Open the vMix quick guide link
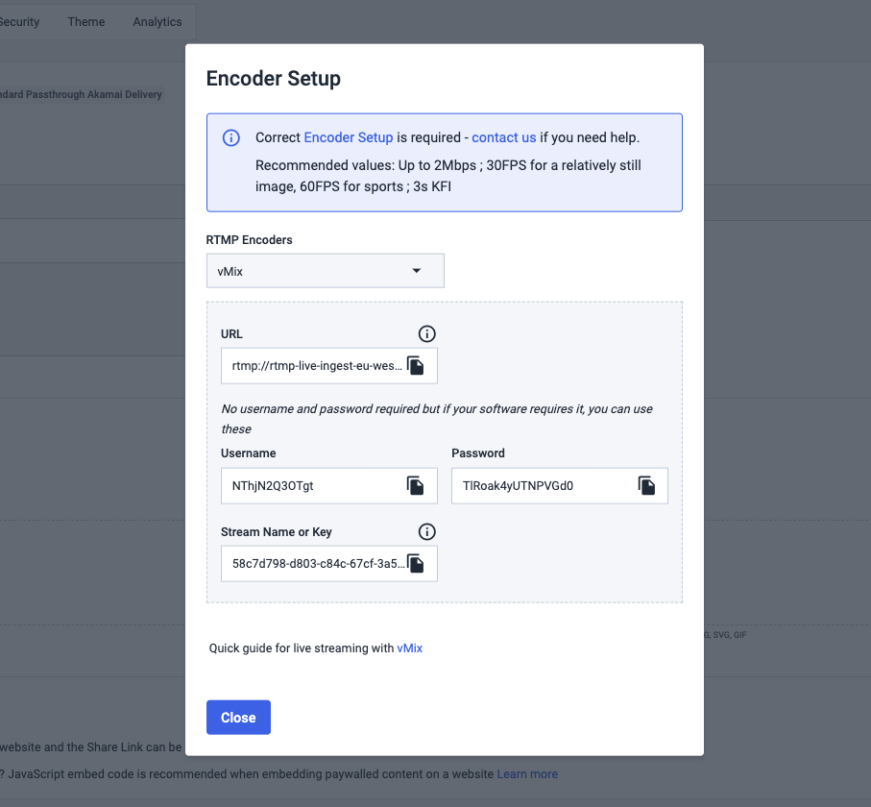871x807 pixels. click(x=410, y=648)
